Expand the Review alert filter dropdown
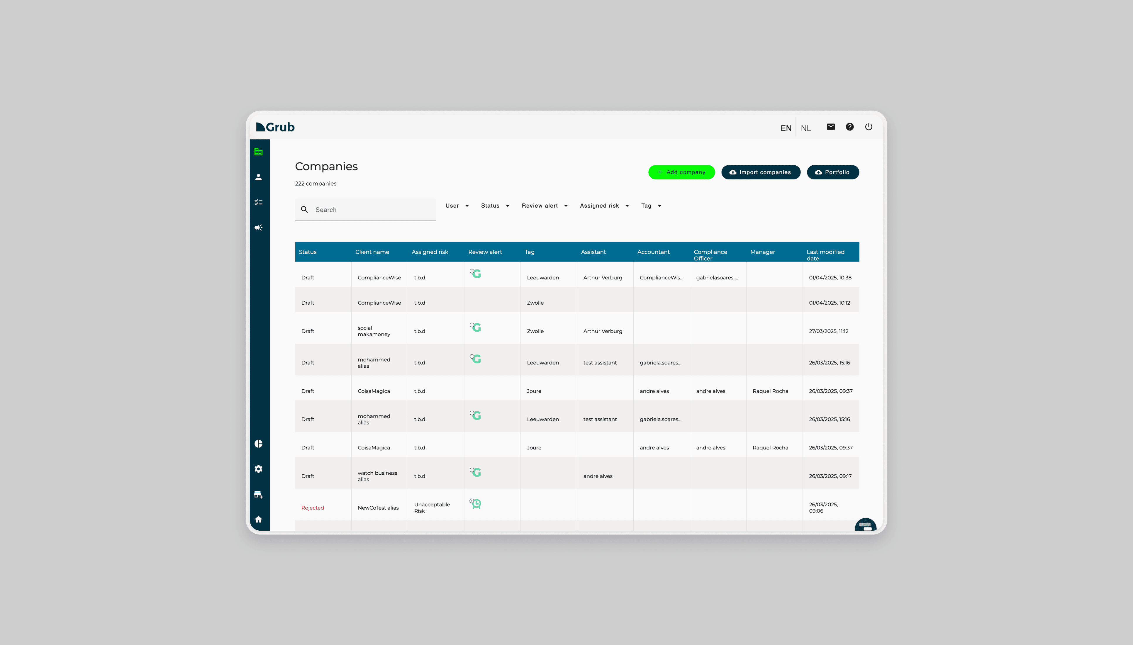The width and height of the screenshot is (1133, 645). 544,206
